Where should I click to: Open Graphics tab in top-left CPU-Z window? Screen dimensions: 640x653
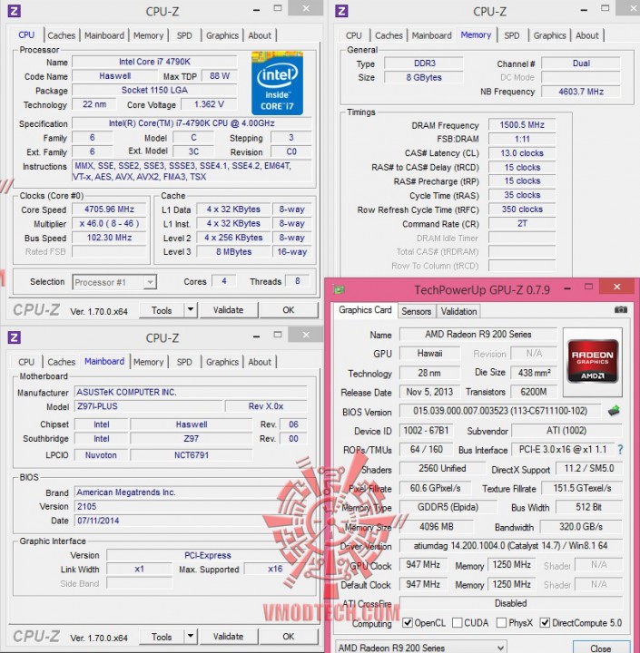pos(222,35)
